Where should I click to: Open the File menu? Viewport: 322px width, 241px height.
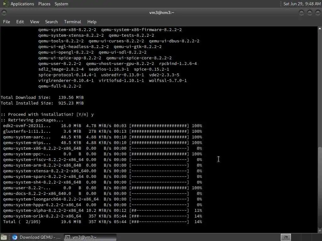[x=7, y=22]
